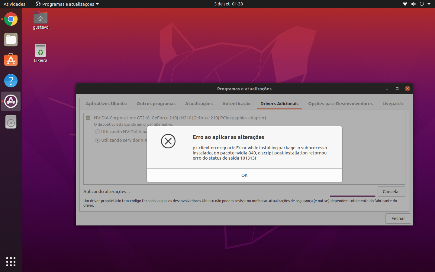
Task: Select Utilizando NVIDIA binary driver option
Action: coord(121,132)
